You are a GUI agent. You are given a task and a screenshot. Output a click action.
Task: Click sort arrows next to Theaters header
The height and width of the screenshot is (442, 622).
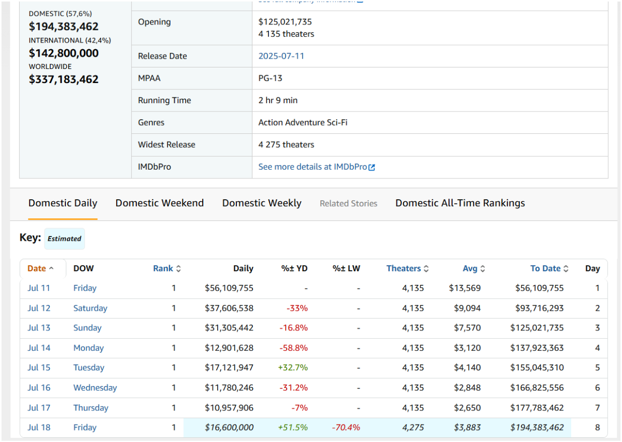(x=426, y=269)
